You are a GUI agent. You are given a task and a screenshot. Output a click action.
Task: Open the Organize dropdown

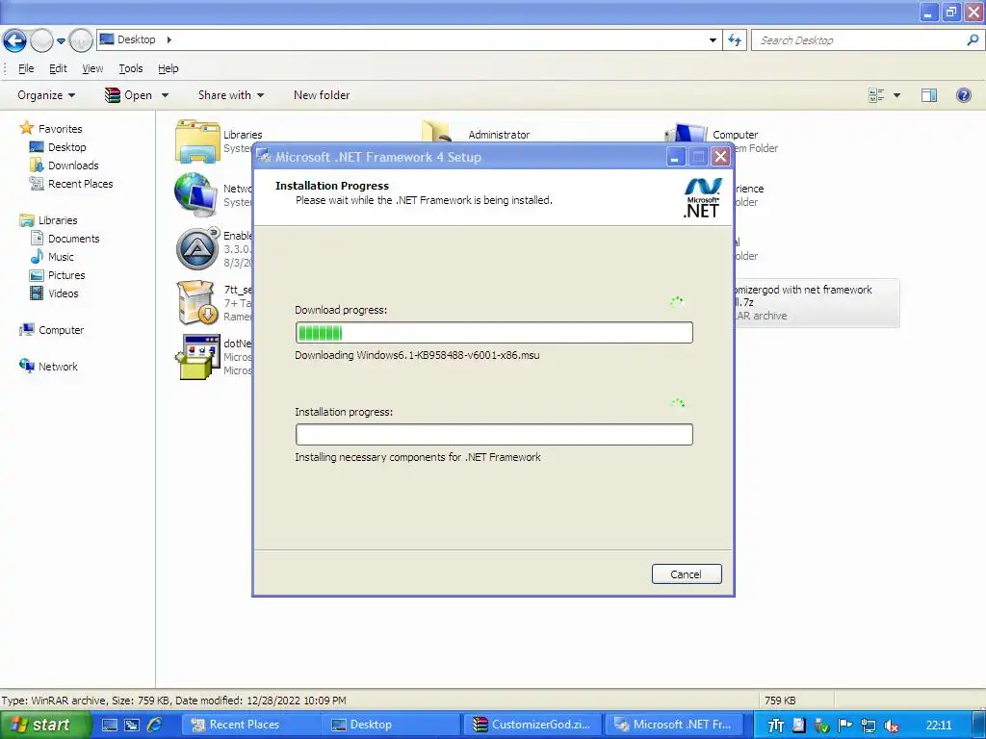(46, 95)
